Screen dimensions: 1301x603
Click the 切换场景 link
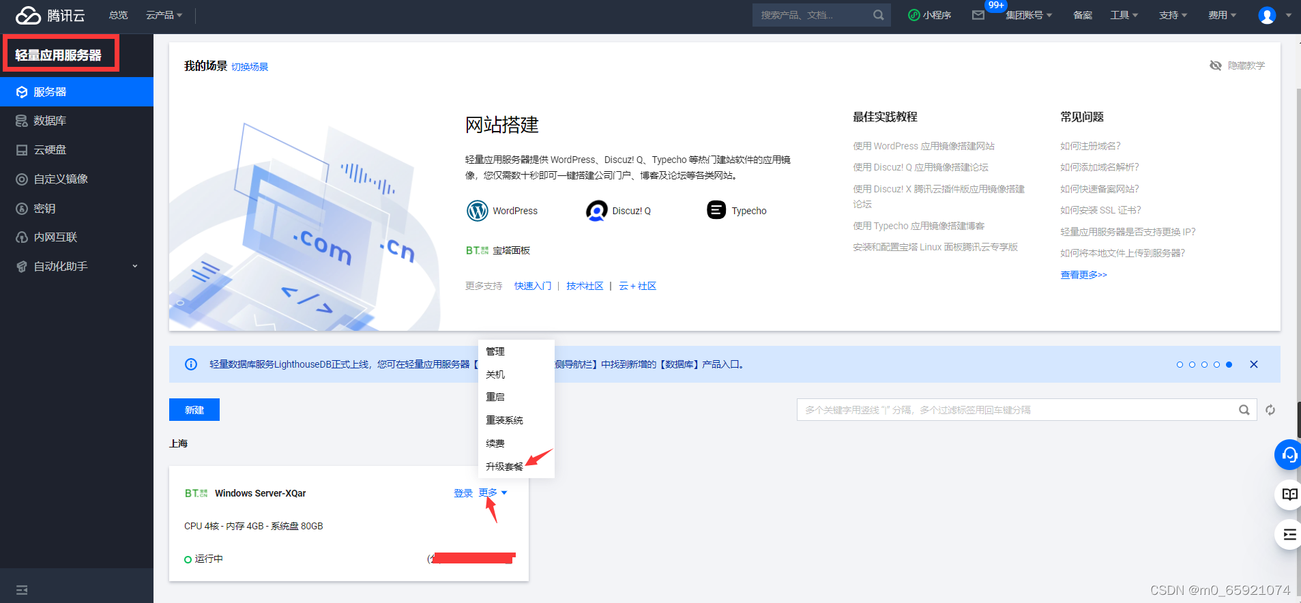coord(250,67)
